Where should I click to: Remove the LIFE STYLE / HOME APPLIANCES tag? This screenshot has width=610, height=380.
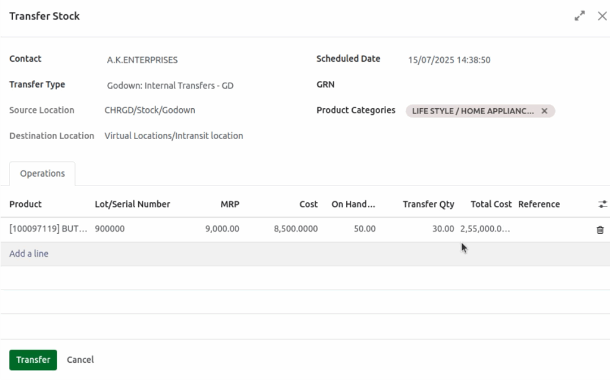point(544,111)
